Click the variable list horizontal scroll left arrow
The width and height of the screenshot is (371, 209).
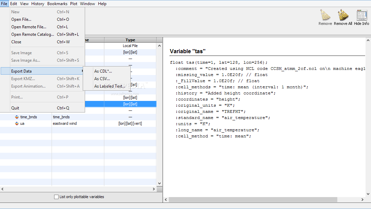(x=3, y=189)
